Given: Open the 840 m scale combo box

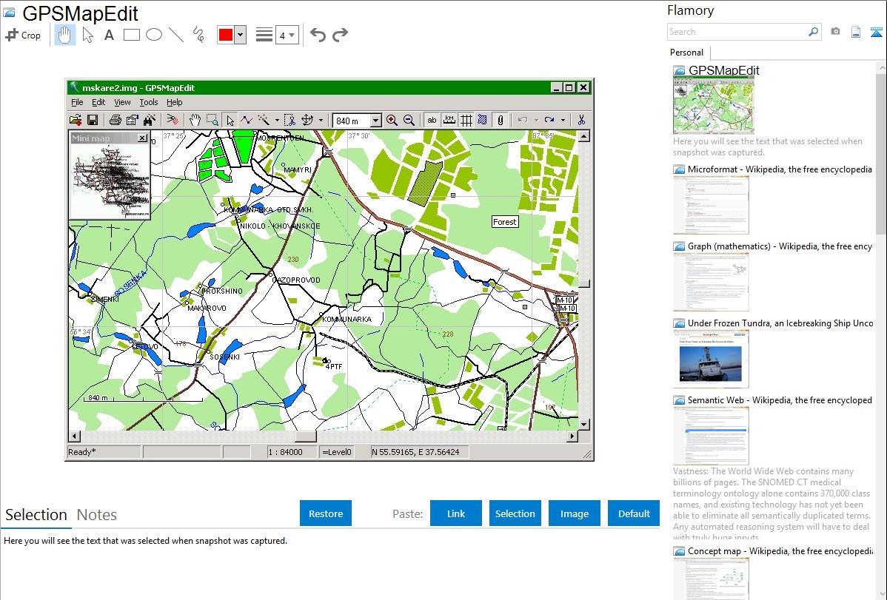Looking at the screenshot, I should coord(357,121).
